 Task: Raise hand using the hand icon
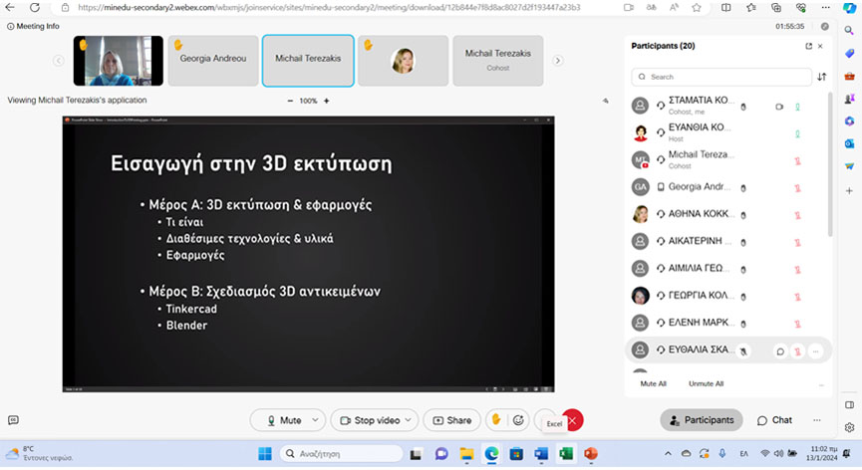point(496,420)
